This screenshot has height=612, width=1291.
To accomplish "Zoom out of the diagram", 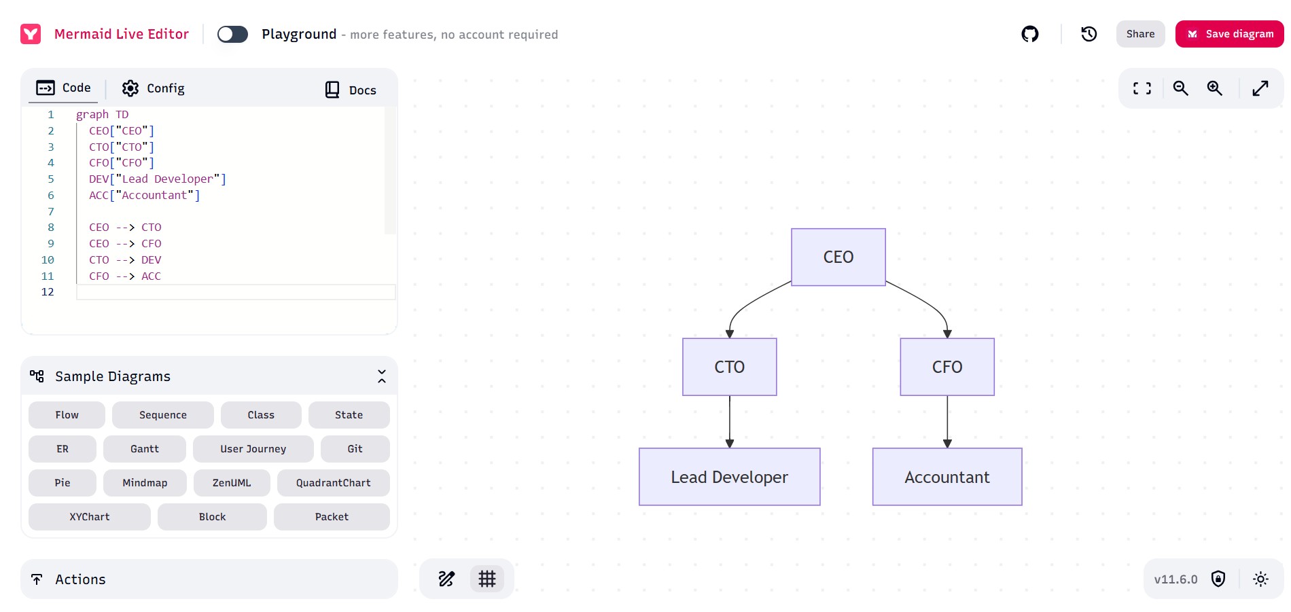I will tap(1181, 88).
